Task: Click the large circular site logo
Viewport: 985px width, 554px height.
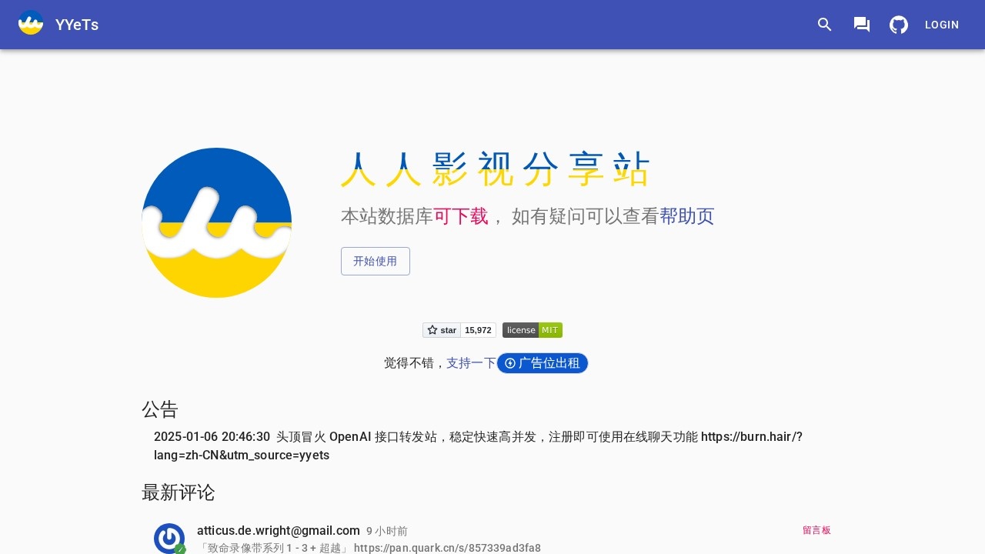Action: click(217, 222)
